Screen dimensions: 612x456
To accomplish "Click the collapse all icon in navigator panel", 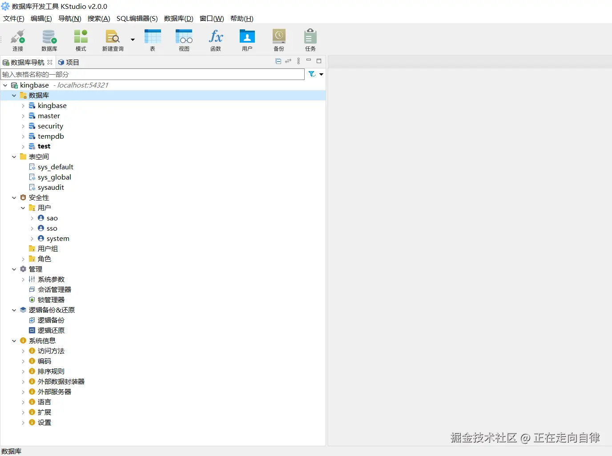I will pyautogui.click(x=278, y=61).
